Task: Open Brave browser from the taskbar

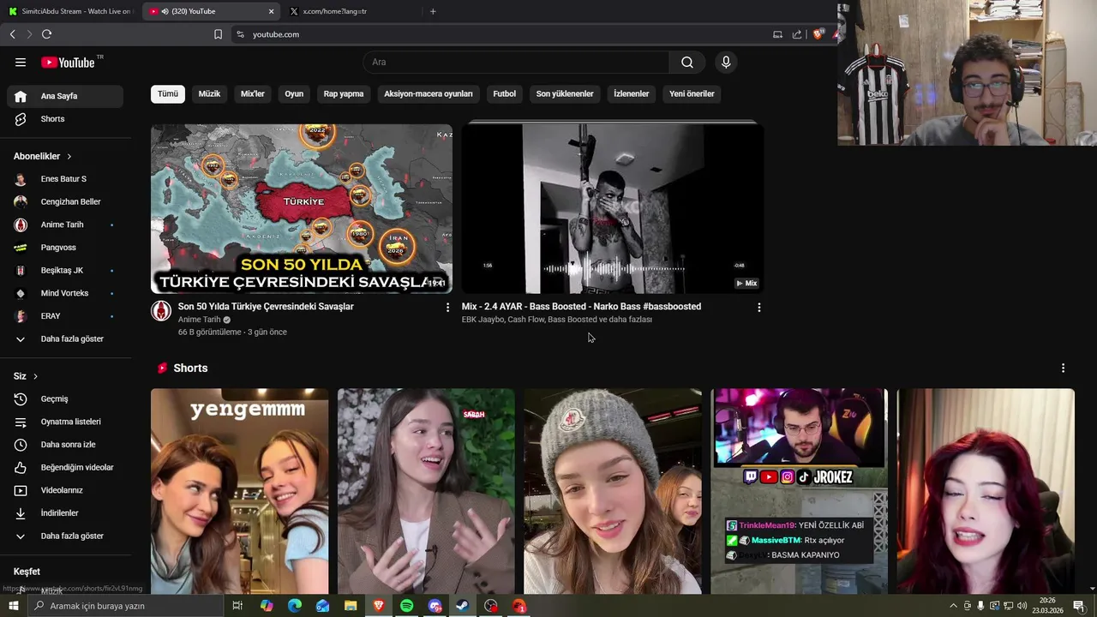Action: [378, 606]
